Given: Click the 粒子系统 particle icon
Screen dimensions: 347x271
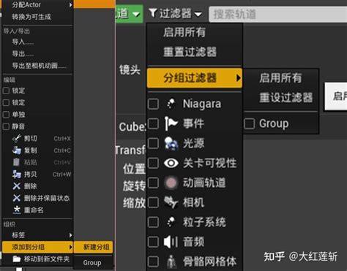Looking at the screenshot, I should click(171, 222).
